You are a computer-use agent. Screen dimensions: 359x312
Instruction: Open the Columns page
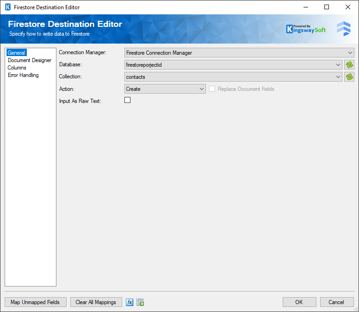point(17,68)
